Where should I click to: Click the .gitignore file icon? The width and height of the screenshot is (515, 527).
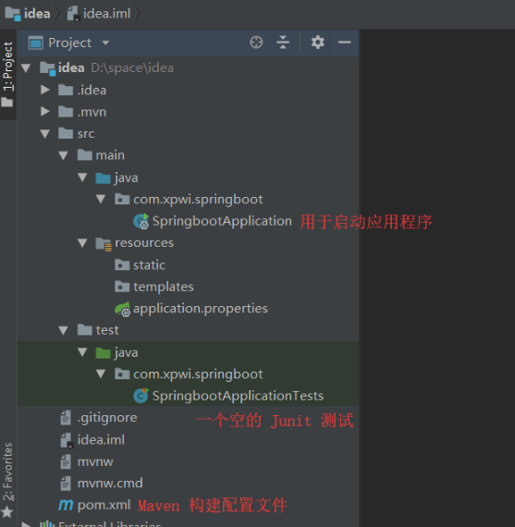click(66, 418)
